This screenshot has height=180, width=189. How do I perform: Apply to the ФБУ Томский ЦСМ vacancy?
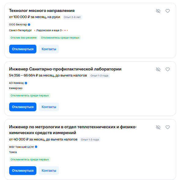pos(23,171)
